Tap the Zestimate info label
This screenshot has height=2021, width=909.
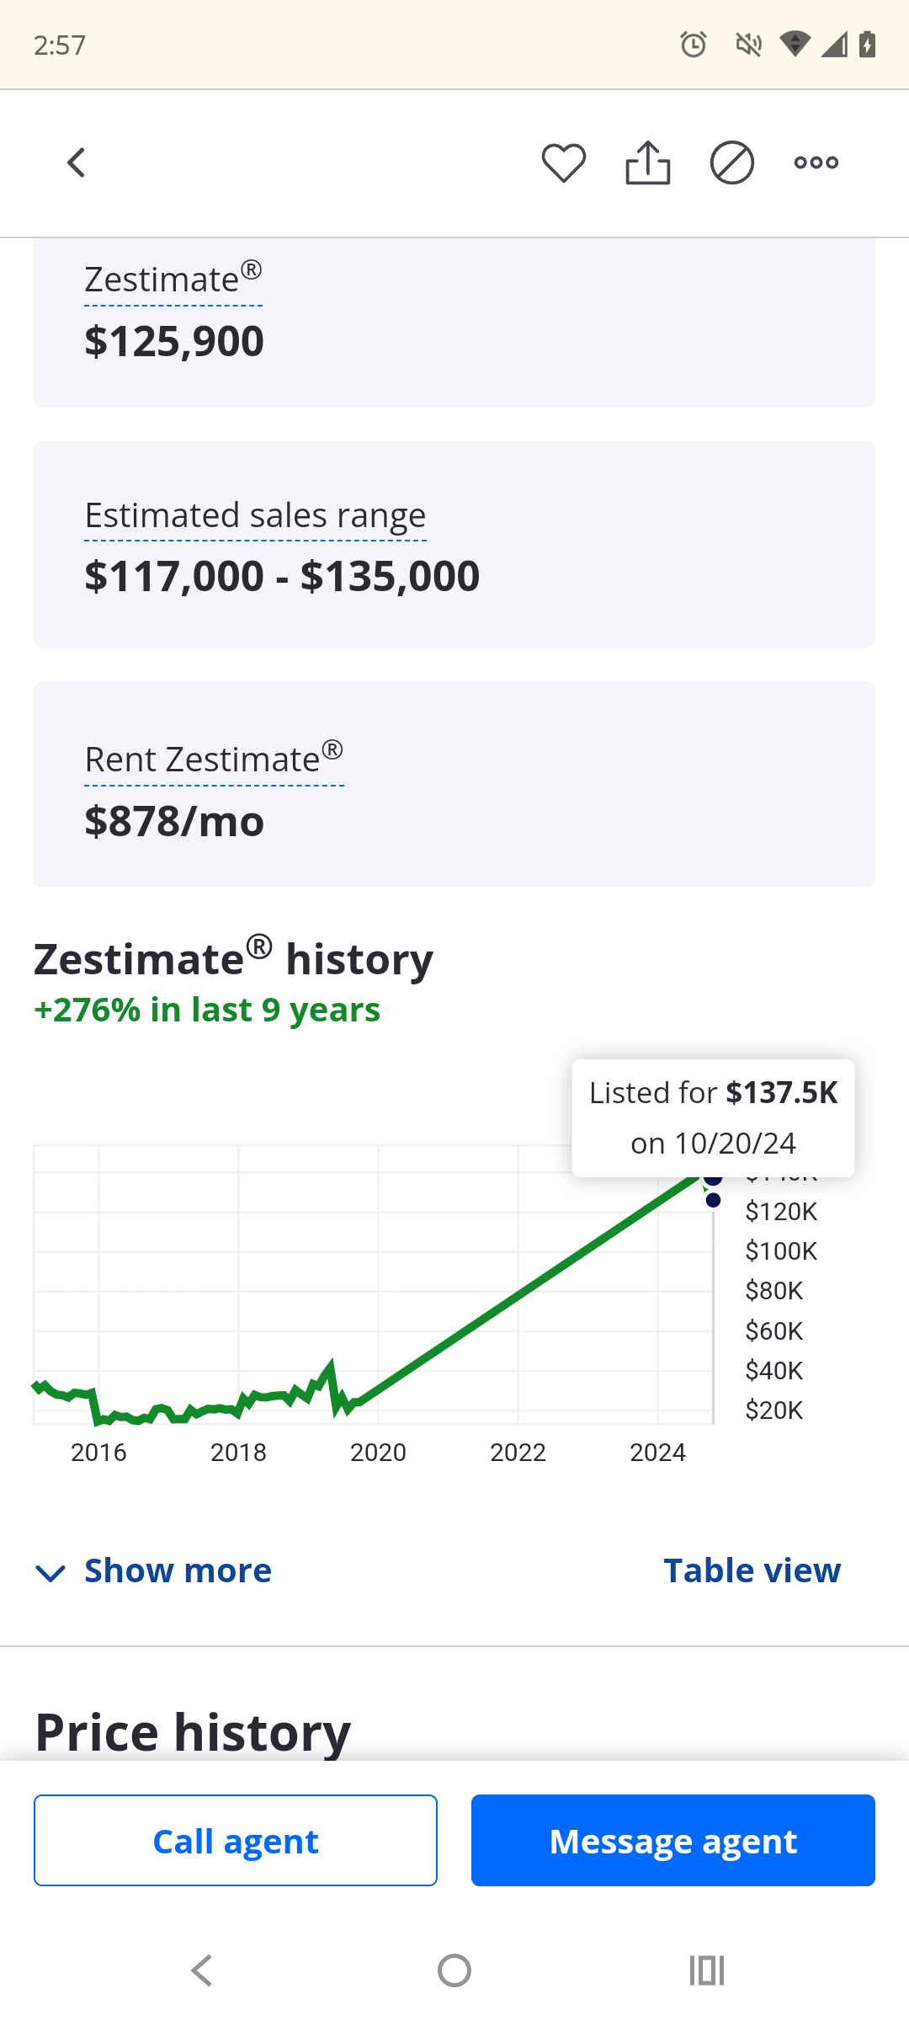[x=173, y=280]
